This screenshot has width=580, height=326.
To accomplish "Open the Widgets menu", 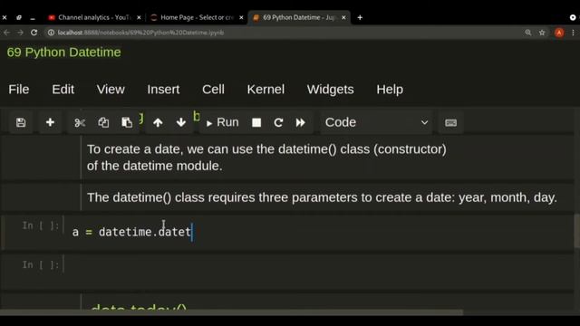I will [x=330, y=89].
